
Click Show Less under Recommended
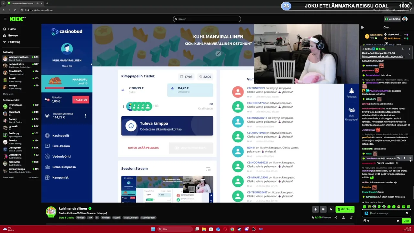(x=33, y=177)
